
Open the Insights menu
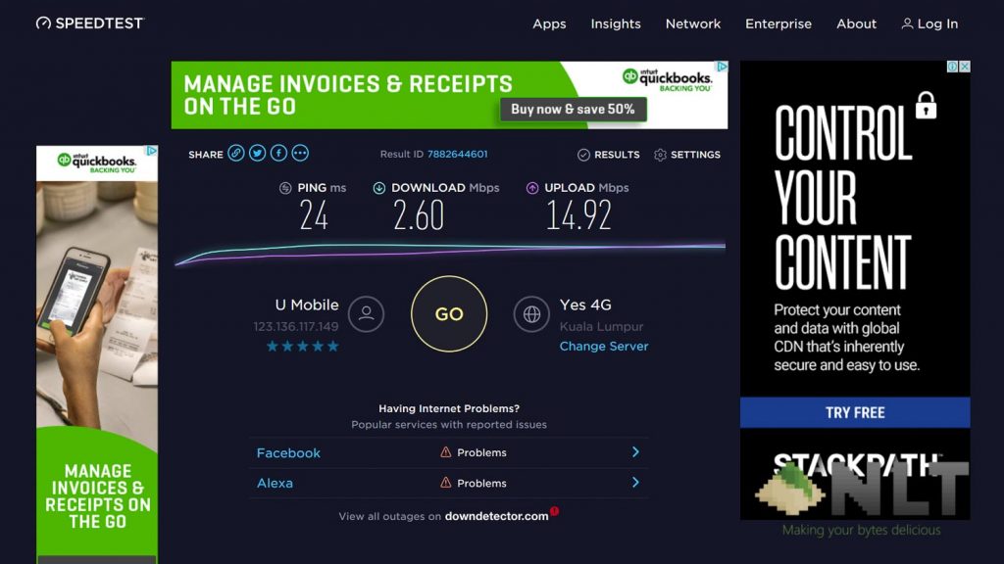click(x=616, y=23)
